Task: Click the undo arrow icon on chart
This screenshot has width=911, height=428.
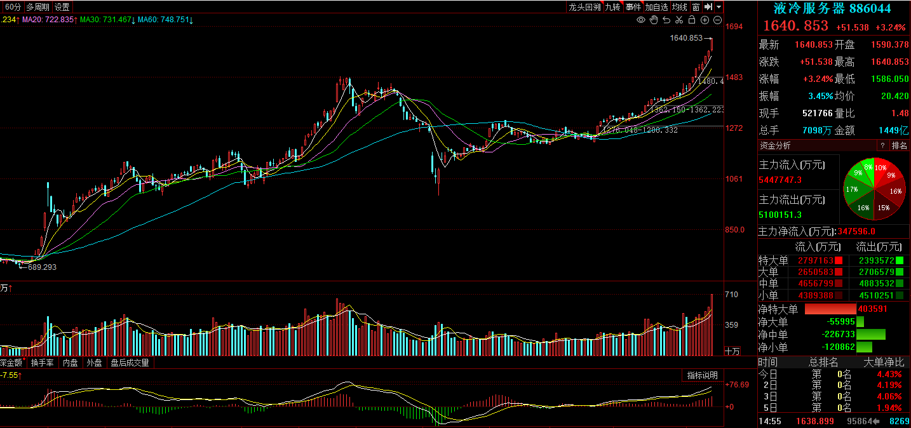Action: pos(666,20)
